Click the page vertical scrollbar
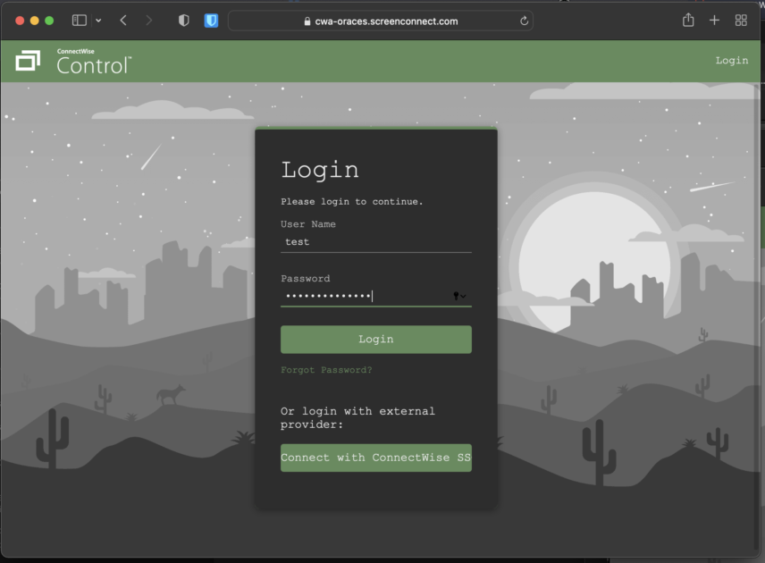 click(x=757, y=317)
